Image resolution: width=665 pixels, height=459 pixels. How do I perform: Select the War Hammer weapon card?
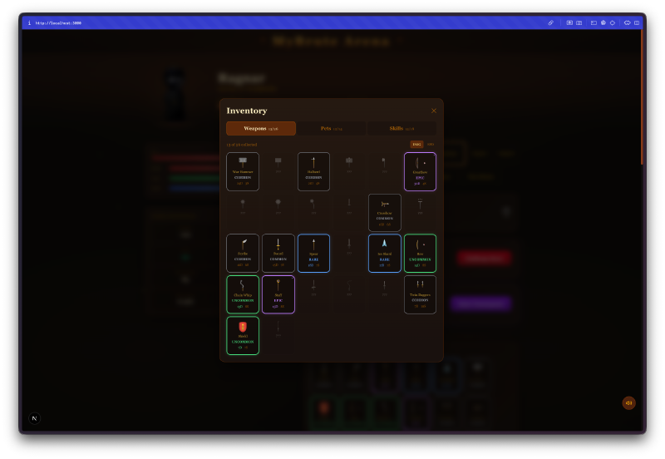[x=243, y=171]
